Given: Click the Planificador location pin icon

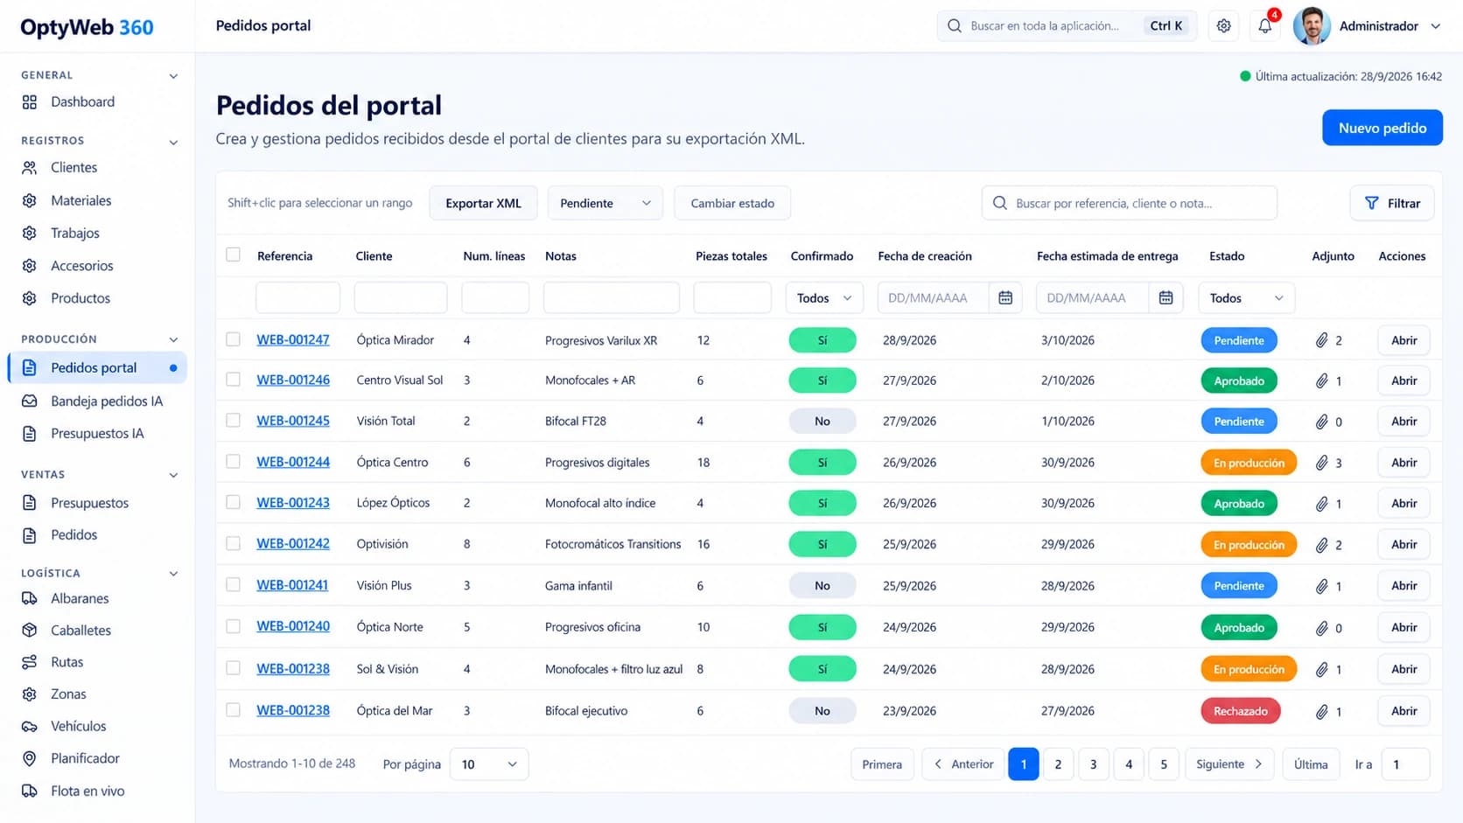Looking at the screenshot, I should [x=30, y=759].
